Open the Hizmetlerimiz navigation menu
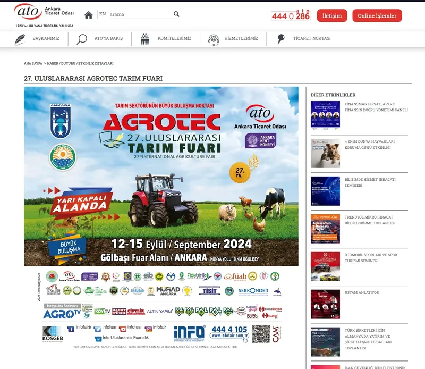Viewport: 425px width, 369px height. (x=241, y=38)
